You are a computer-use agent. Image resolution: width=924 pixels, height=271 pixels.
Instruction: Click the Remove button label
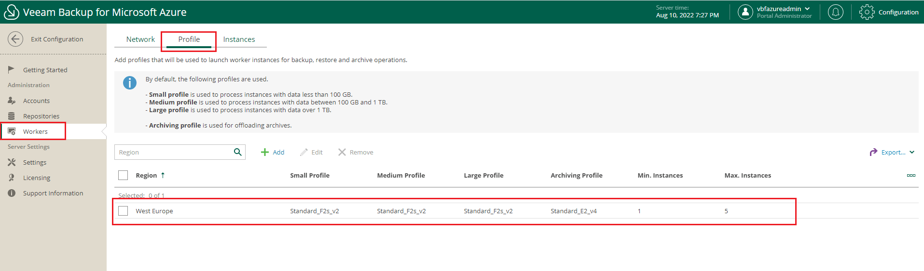[361, 152]
